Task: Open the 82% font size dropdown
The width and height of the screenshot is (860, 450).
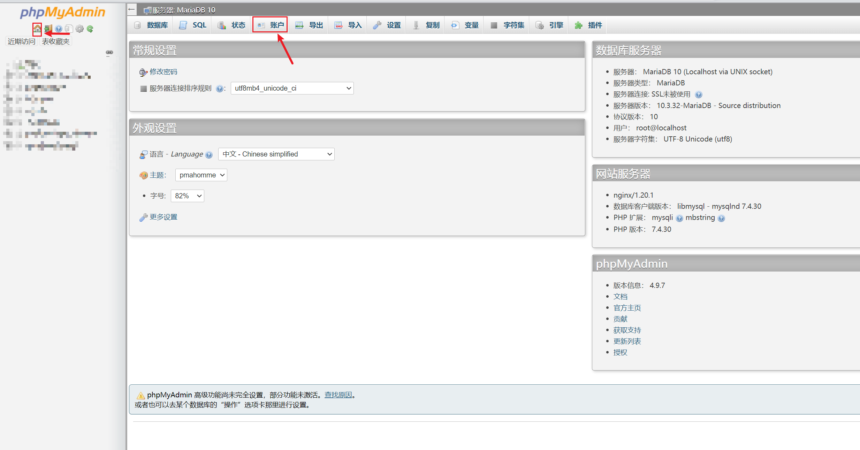Action: tap(187, 196)
